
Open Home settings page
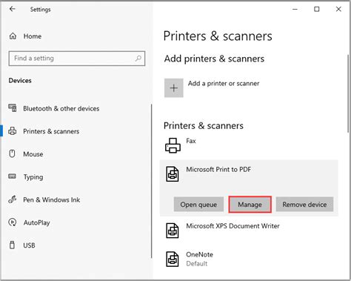click(x=33, y=36)
